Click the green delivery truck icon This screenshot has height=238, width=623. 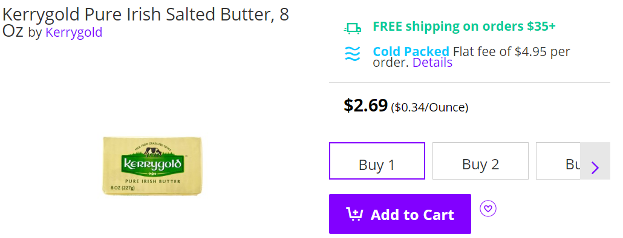[x=353, y=28]
